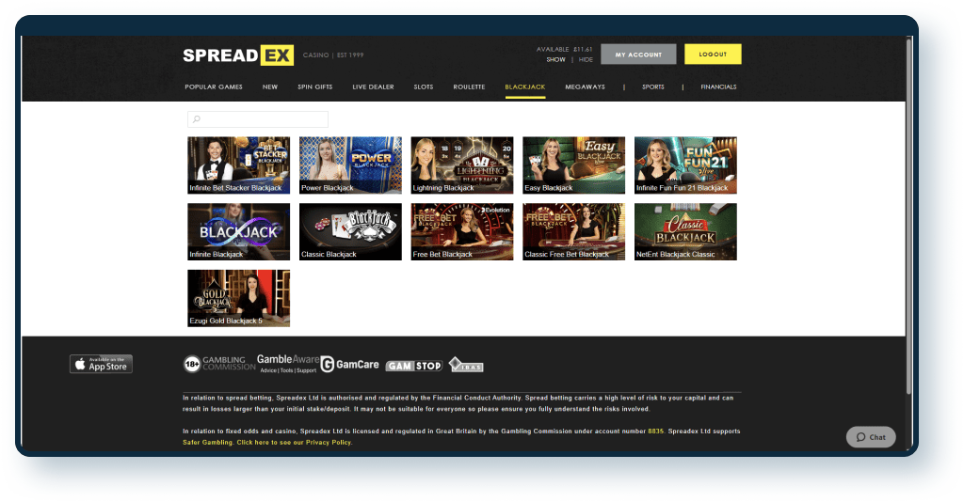The height and width of the screenshot is (502, 964).
Task: Open the Lightning Blackjack game
Action: click(461, 165)
